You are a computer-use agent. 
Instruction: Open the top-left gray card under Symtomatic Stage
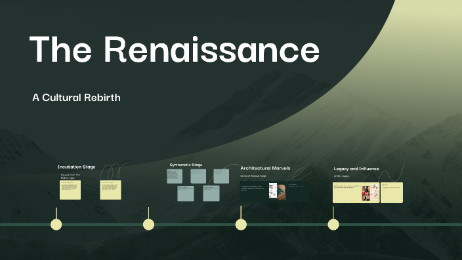point(175,176)
